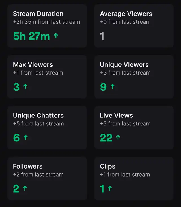
Task: Click the up arrow beside Unique Viewers count
Action: (112, 87)
